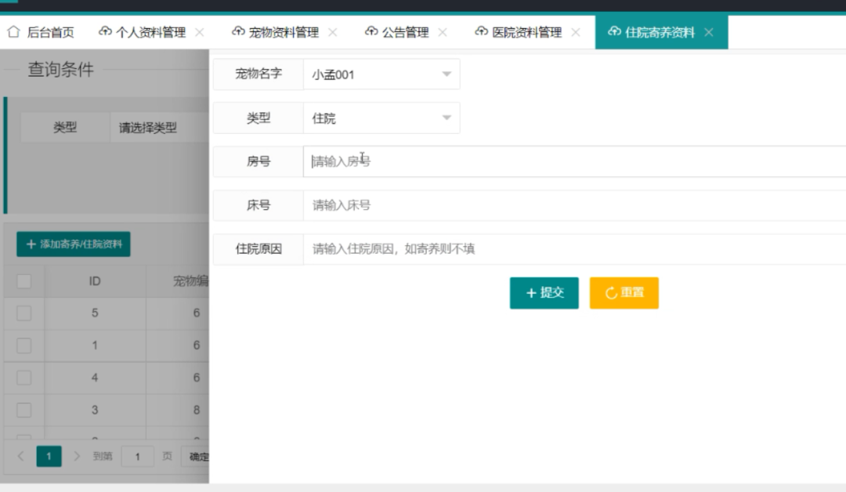846x492 pixels.
Task: Switch to the 公告管理 tab
Action: pyautogui.click(x=405, y=32)
